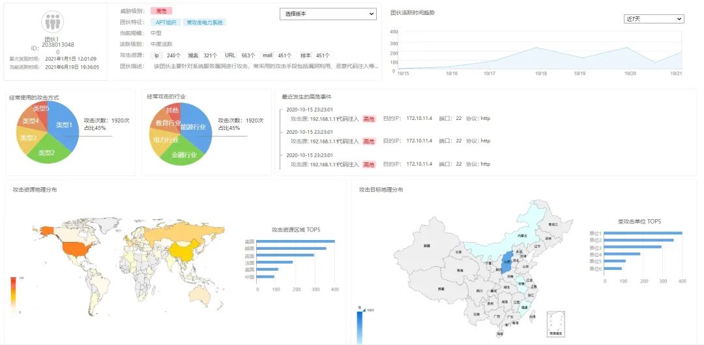Click 金融行业 slice in industry pie chart

(184, 155)
